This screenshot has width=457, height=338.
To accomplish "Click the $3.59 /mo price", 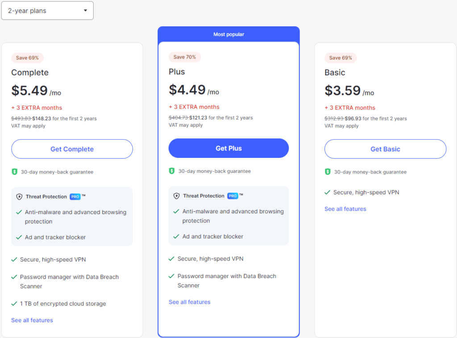I will tap(349, 91).
